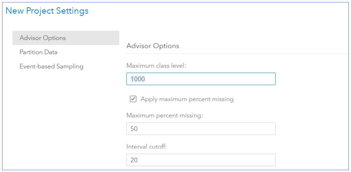Viewport: 351px width, 172px height.
Task: Click the 'Interval cutoff:' label
Action: point(146,146)
